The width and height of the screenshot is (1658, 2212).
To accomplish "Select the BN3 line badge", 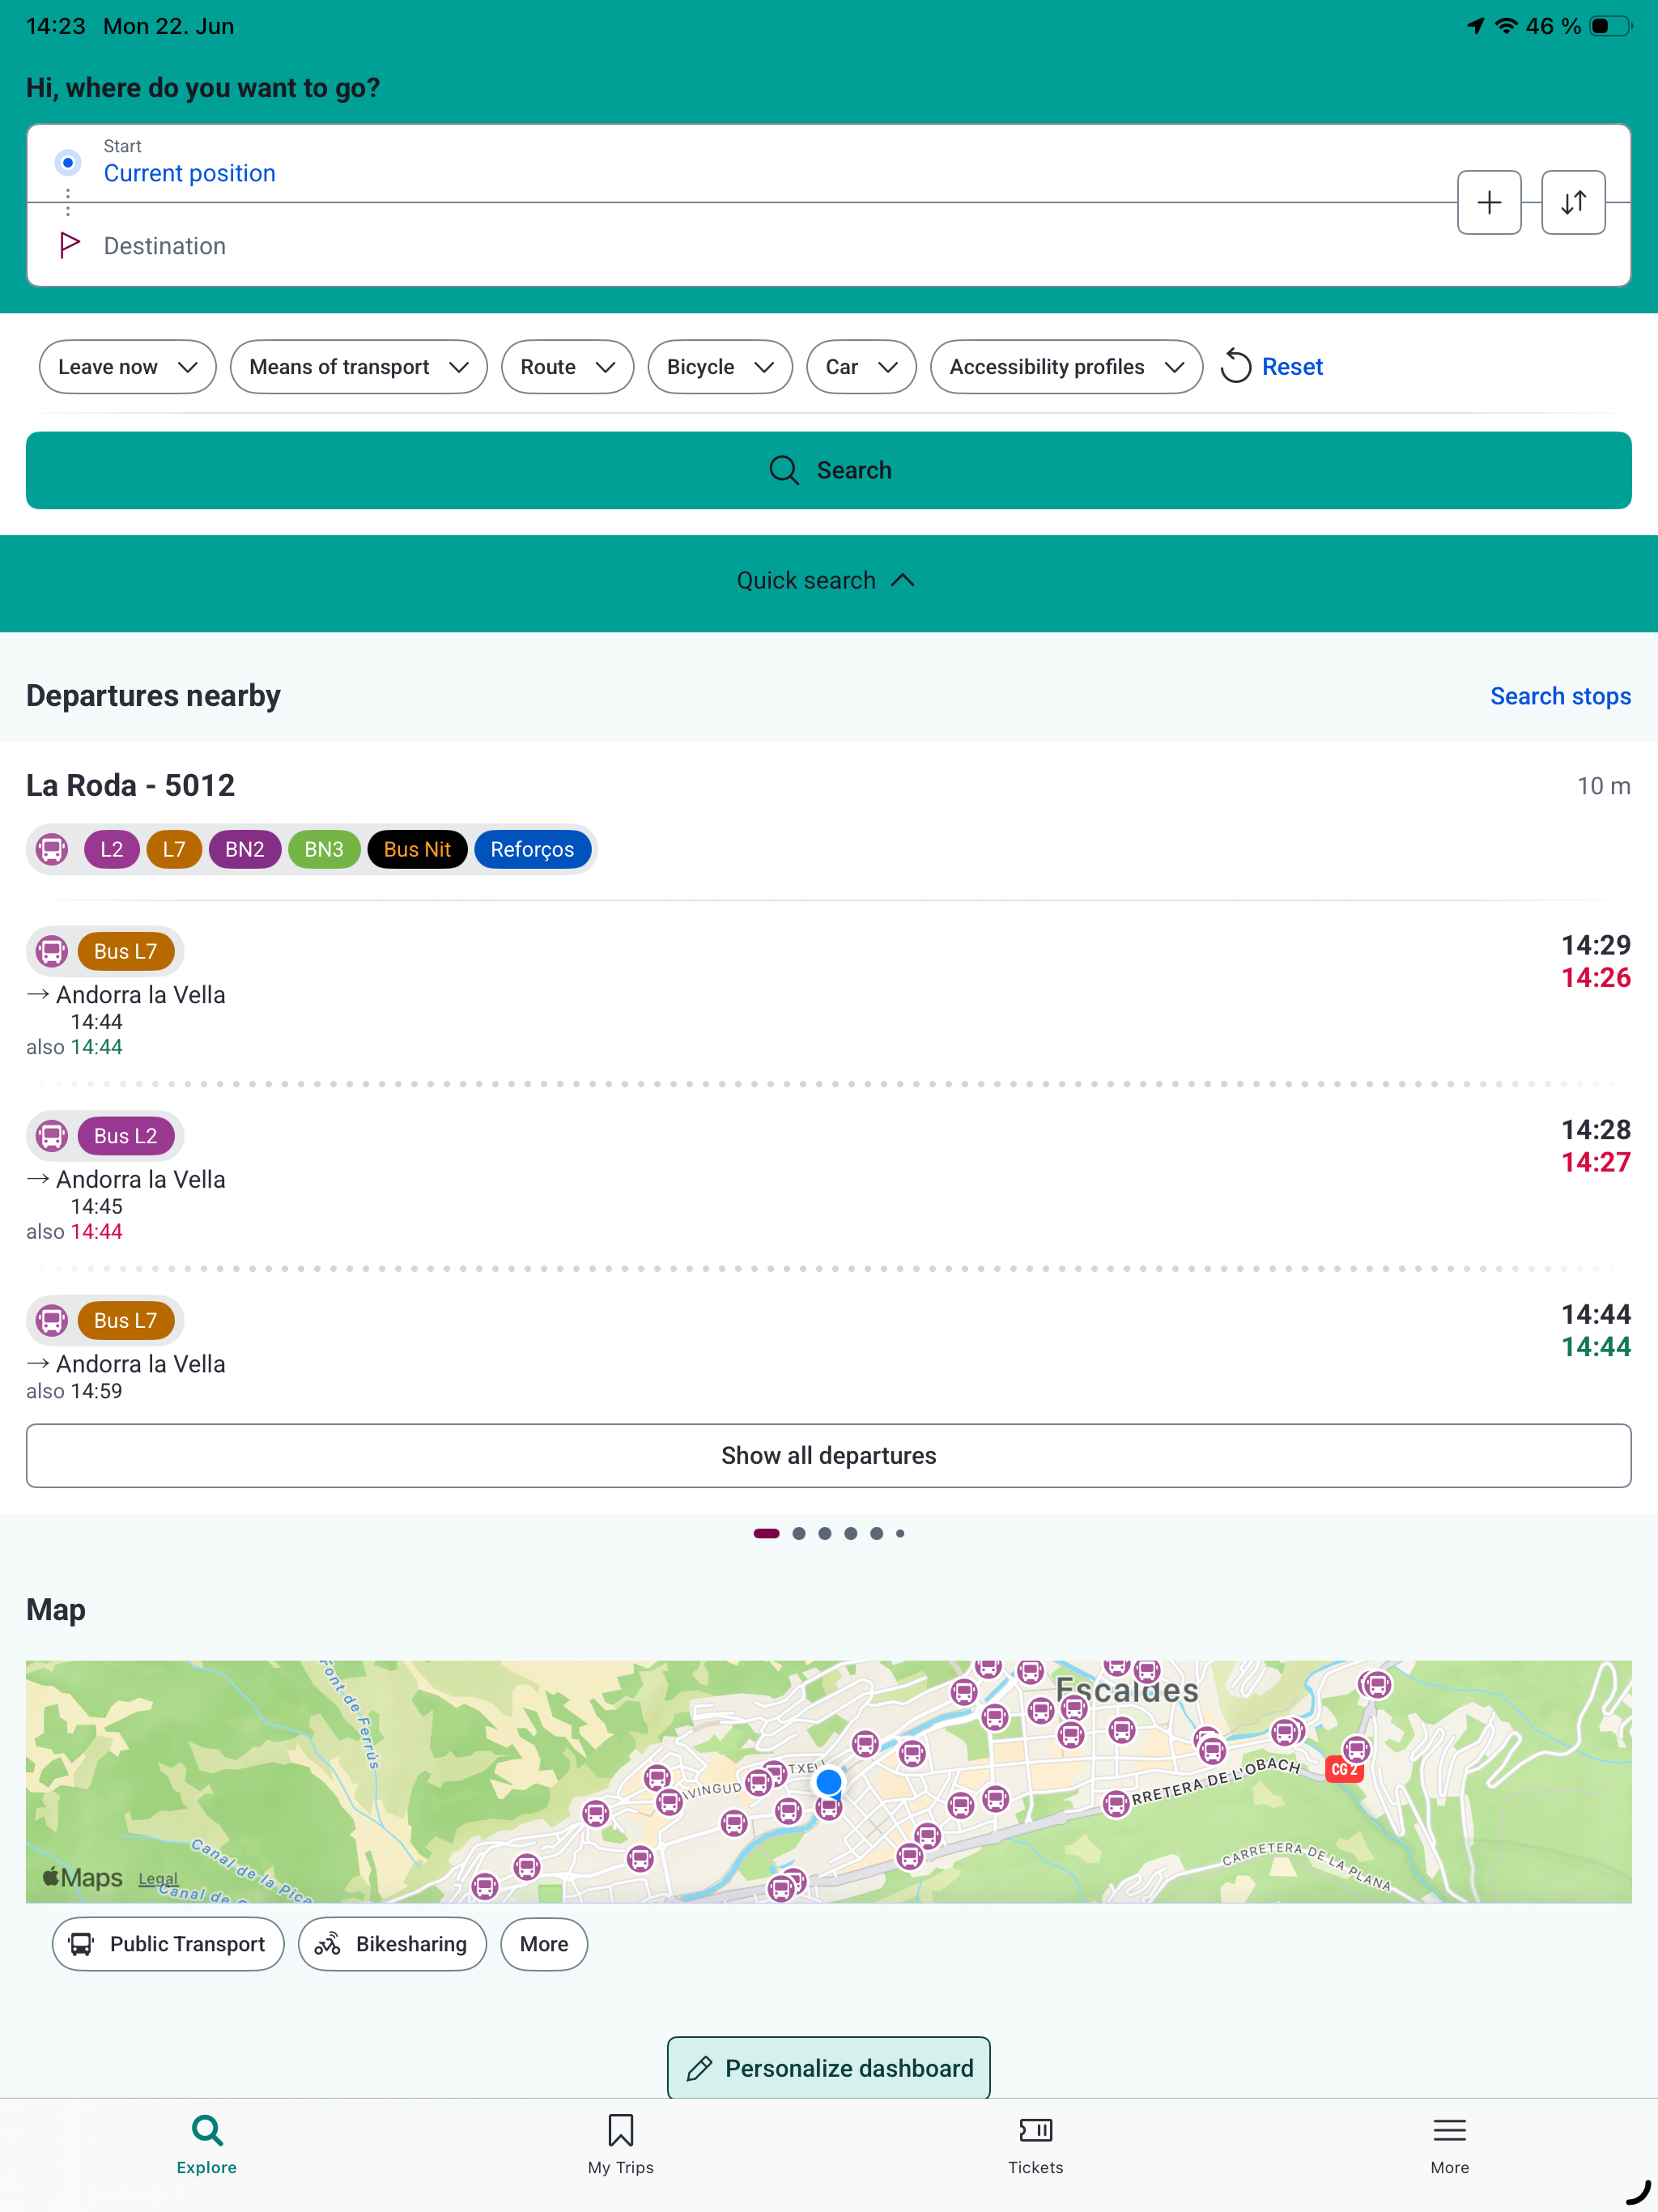I will (x=324, y=850).
